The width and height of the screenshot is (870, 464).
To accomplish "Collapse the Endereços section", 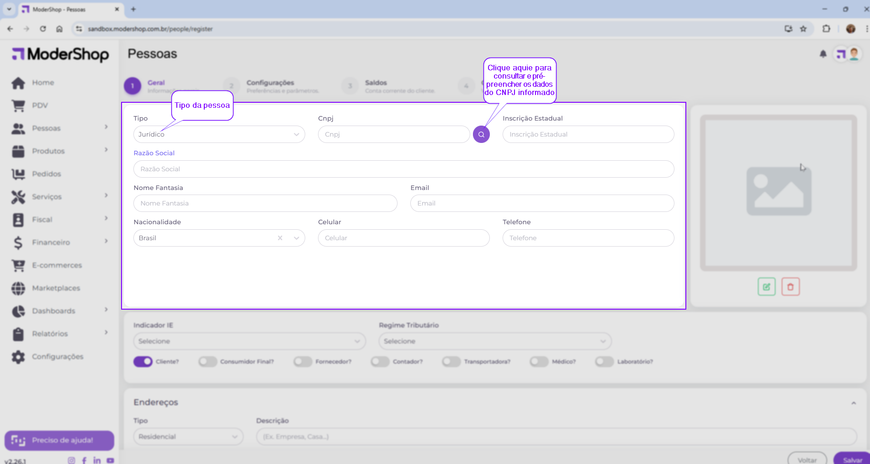I will click(853, 403).
